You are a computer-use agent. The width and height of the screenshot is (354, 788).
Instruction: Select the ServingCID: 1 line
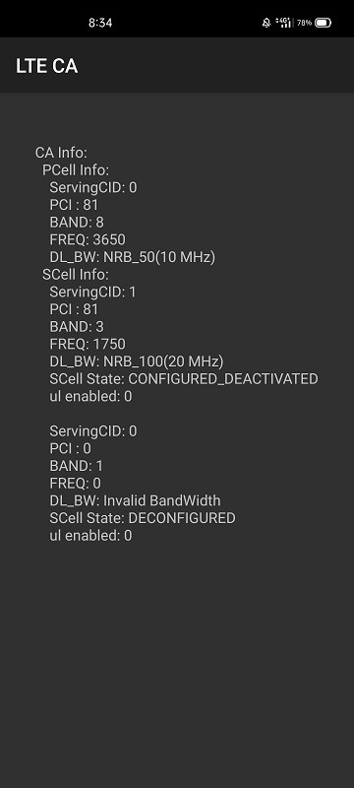click(92, 292)
